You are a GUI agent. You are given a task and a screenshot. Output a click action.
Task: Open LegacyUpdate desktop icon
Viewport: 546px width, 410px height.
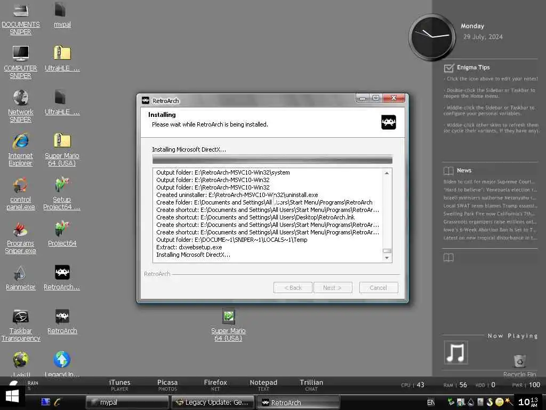coord(62,364)
